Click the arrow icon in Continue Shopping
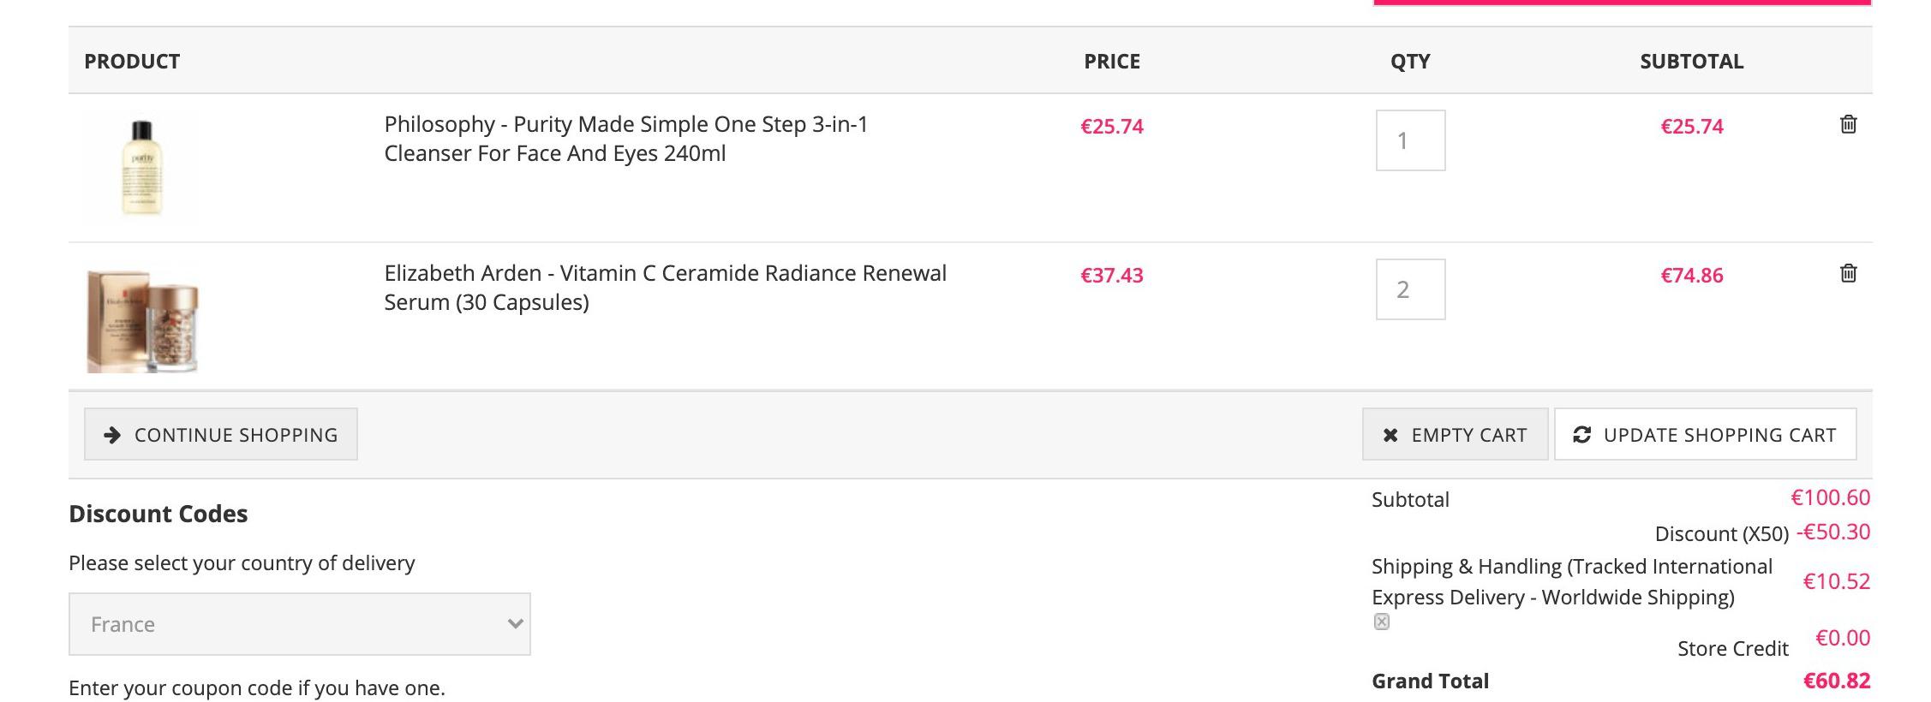This screenshot has height=702, width=1931. 112,435
